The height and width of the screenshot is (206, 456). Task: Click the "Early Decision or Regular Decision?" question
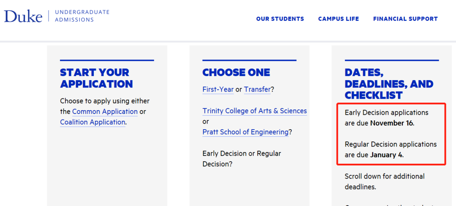coord(242,158)
